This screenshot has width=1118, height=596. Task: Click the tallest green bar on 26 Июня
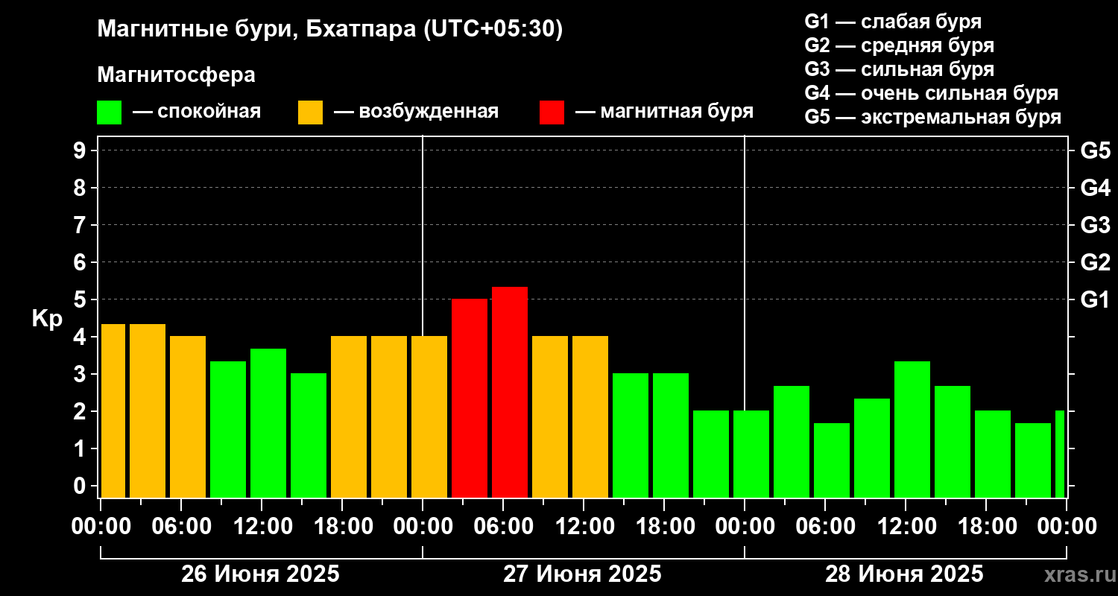pos(268,423)
